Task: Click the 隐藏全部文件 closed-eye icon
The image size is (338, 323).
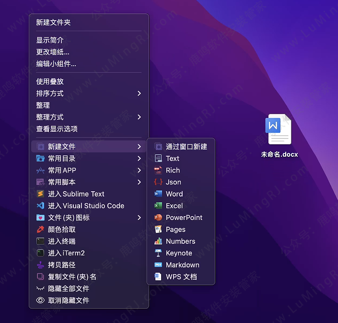Action: [x=40, y=288]
